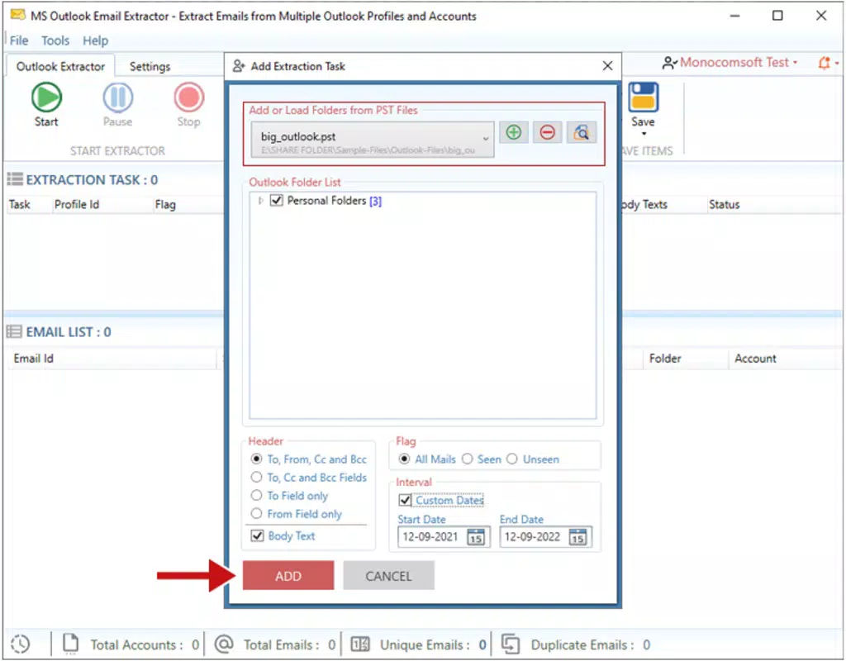Image resolution: width=846 pixels, height=661 pixels.
Task: Toggle the Body Text checkbox
Action: pyautogui.click(x=258, y=535)
